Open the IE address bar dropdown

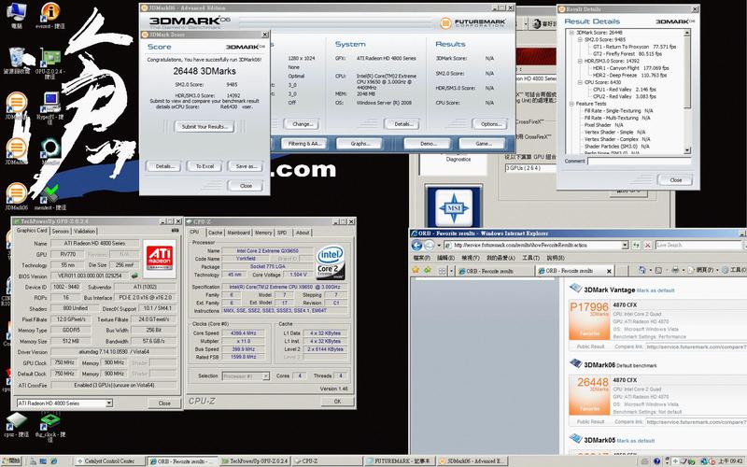coord(625,245)
